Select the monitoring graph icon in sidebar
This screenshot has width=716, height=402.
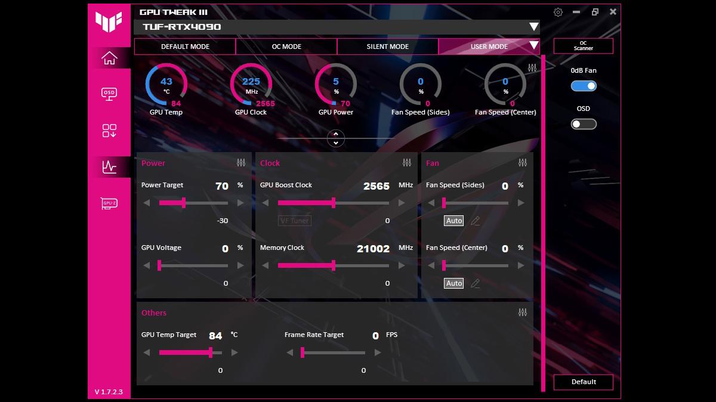coord(108,168)
